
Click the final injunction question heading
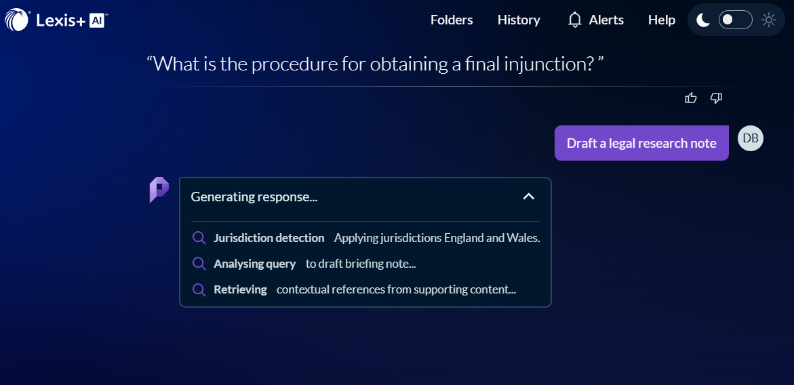click(375, 64)
